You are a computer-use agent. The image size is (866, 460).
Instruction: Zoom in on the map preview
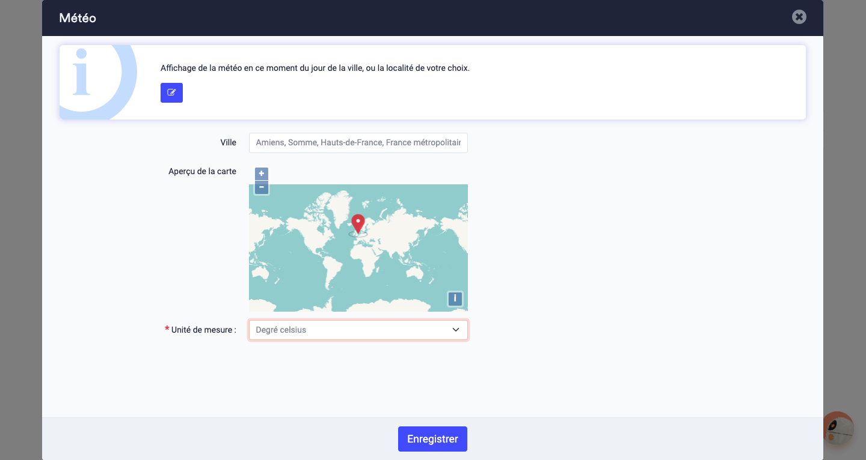(262, 174)
